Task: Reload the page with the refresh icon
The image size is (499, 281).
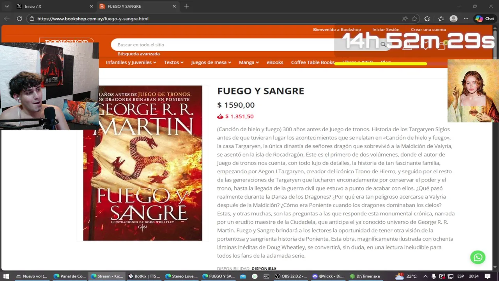Action: (19, 19)
